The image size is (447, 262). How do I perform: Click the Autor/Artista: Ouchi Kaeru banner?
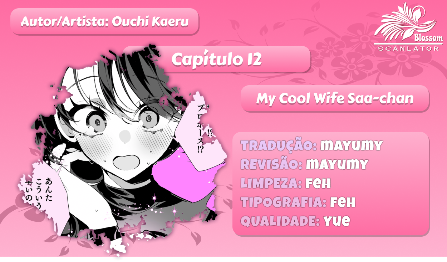(x=104, y=22)
